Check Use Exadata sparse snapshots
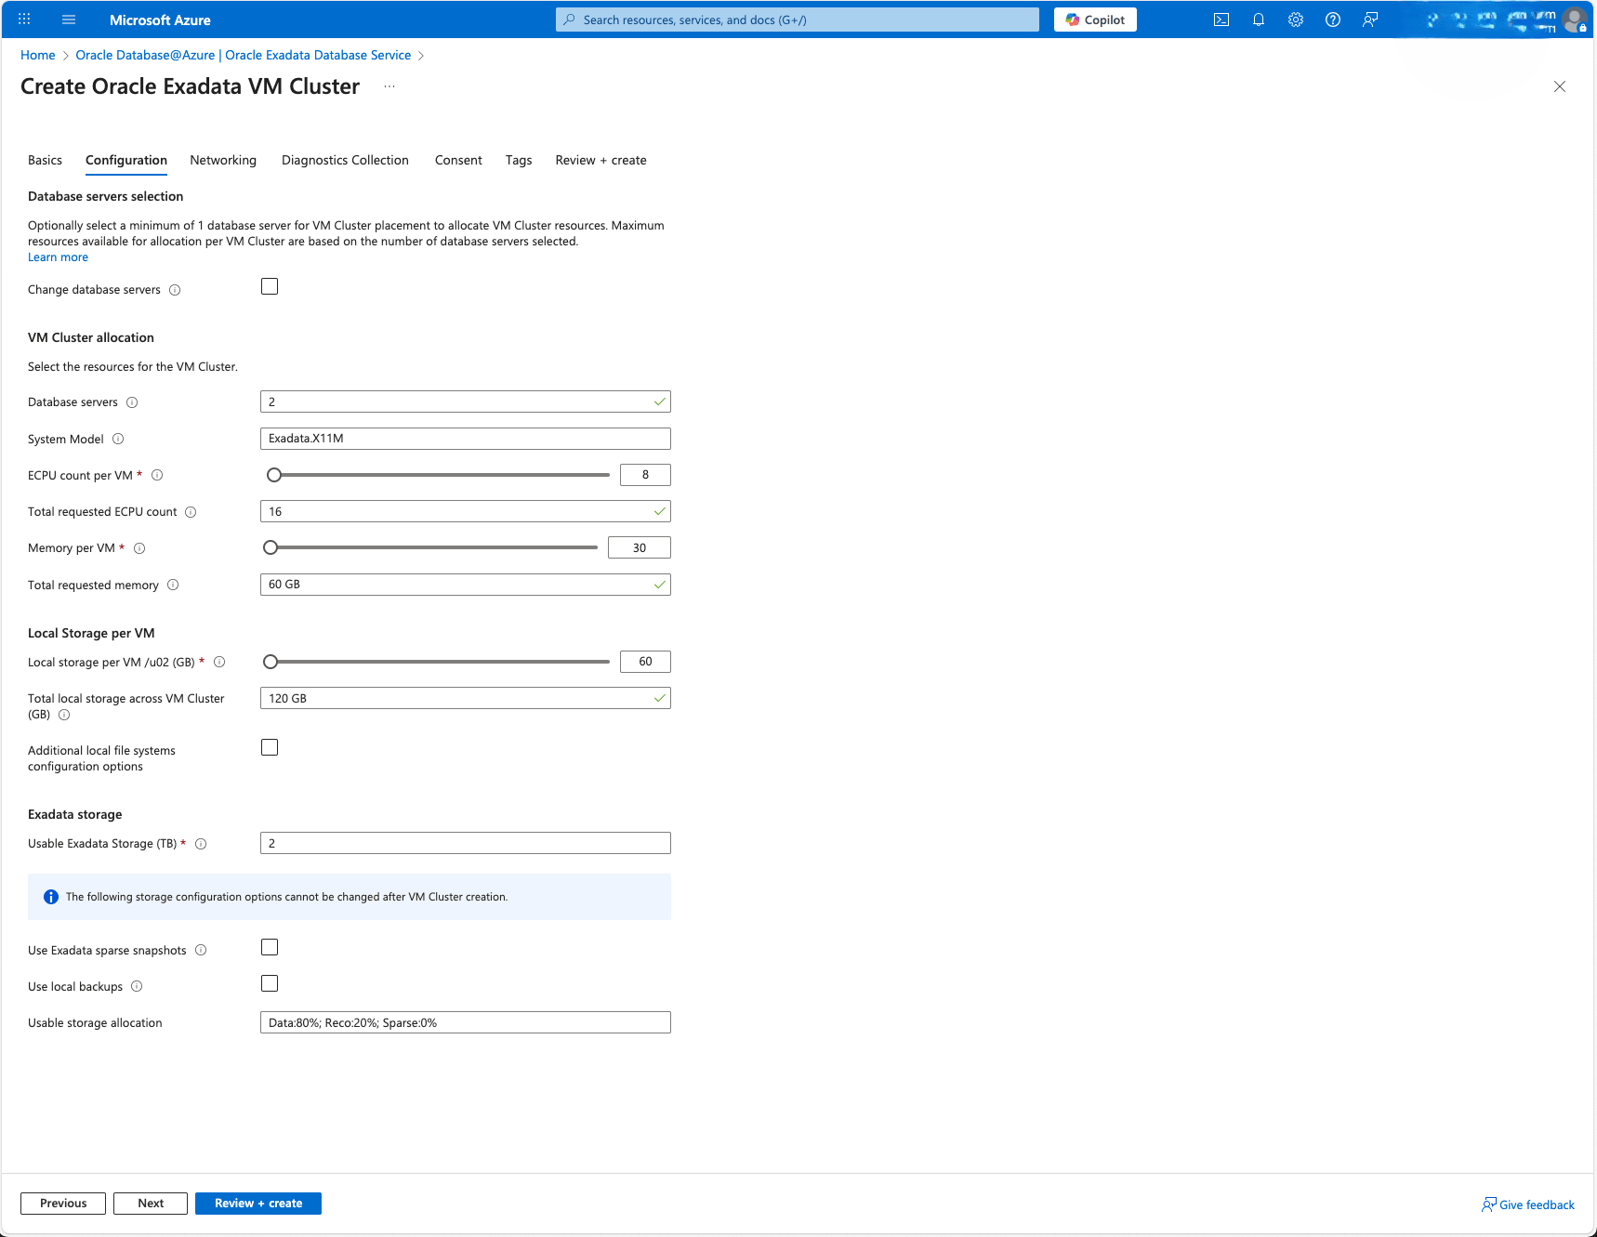1597x1237 pixels. pos(270,947)
